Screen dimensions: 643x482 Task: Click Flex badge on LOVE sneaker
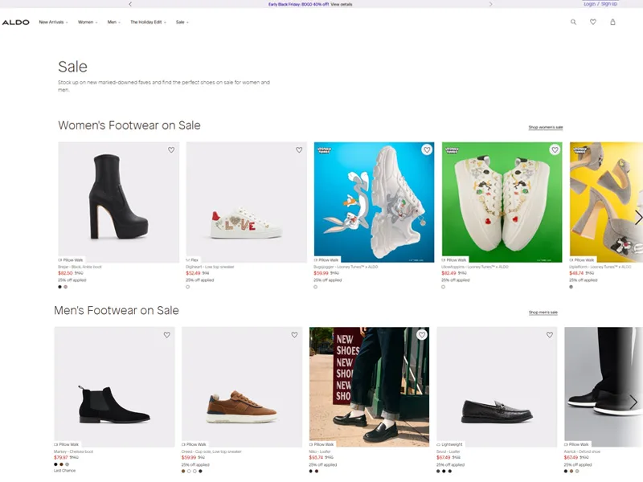(x=192, y=260)
